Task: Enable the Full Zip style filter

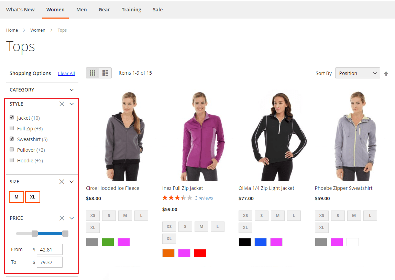Action: (12, 128)
